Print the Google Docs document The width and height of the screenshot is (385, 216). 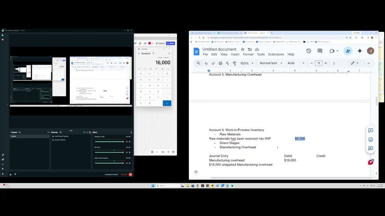pos(220,63)
